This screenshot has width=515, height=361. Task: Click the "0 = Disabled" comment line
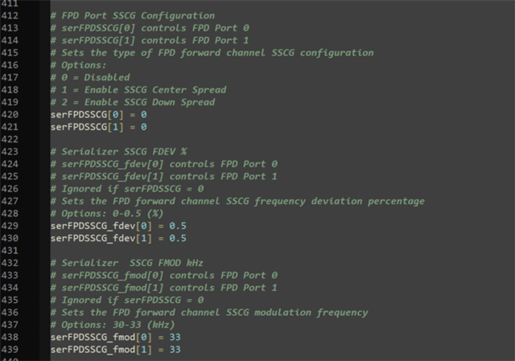tap(90, 78)
